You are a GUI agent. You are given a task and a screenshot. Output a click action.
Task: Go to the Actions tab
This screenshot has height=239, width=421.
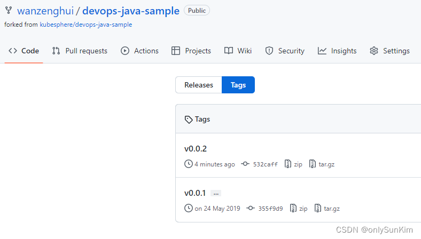click(139, 51)
